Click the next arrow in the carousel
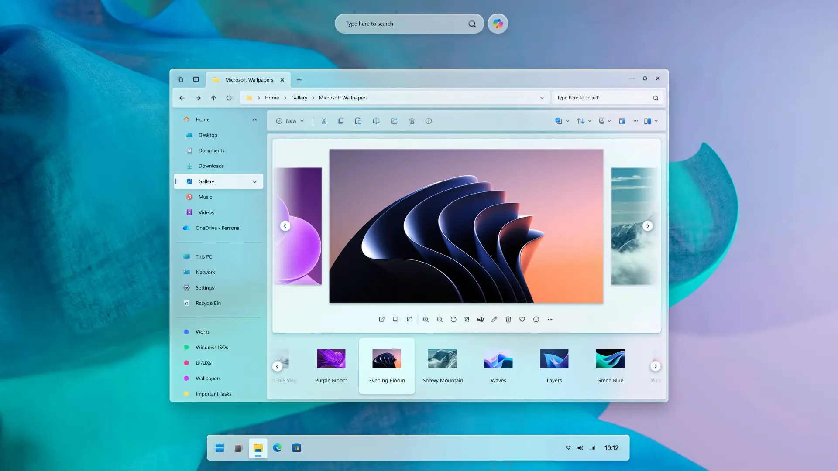The image size is (838, 471). 648,226
